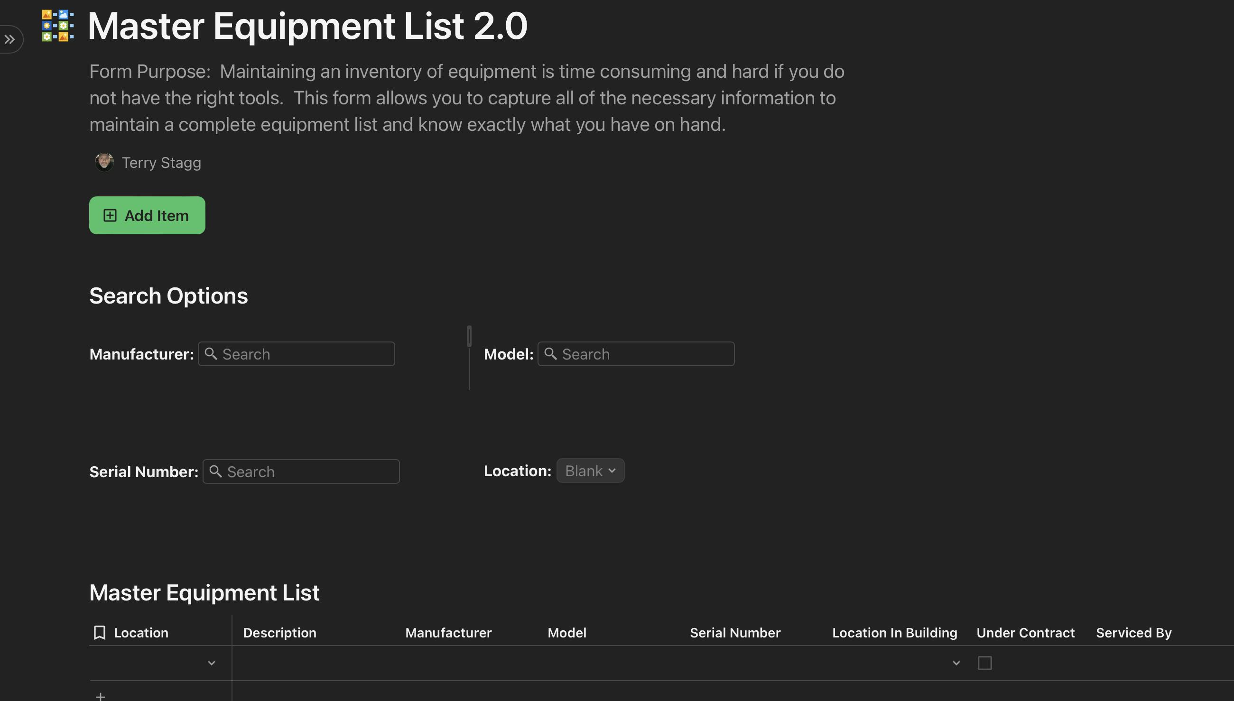This screenshot has height=701, width=1234.
Task: Click the Location column bookmark icon
Action: coord(99,633)
